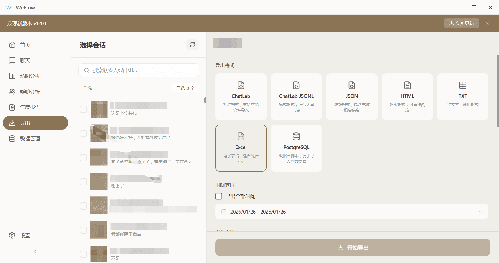This screenshot has height=263, width=499.
Task: Check the conversation with message 这是个安装包
Action: pyautogui.click(x=83, y=109)
